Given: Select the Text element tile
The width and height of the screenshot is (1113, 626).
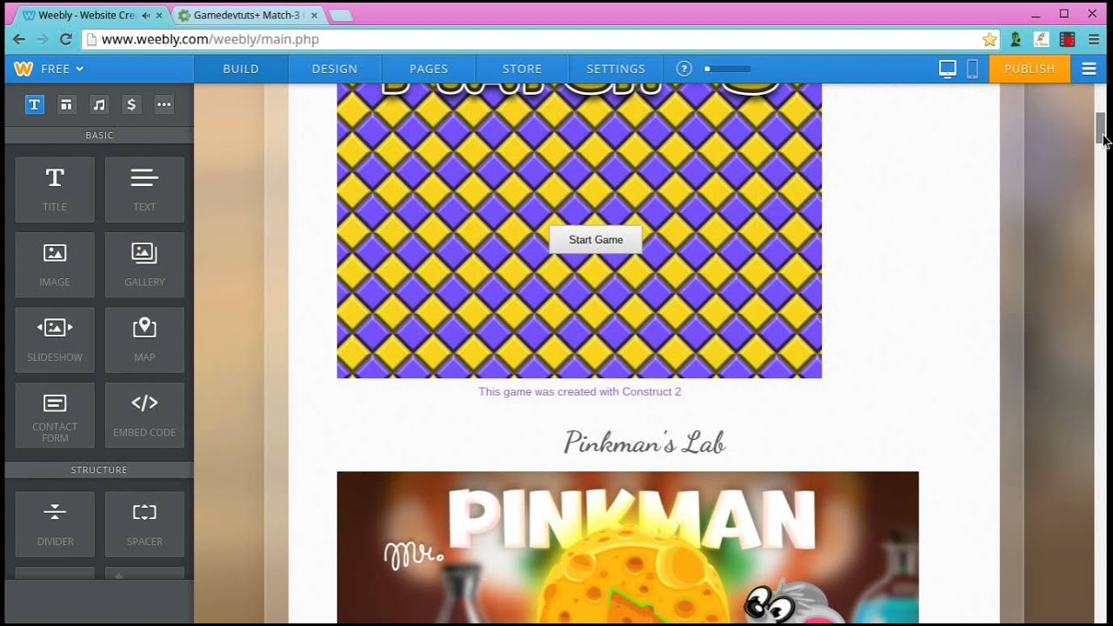Looking at the screenshot, I should [x=144, y=190].
